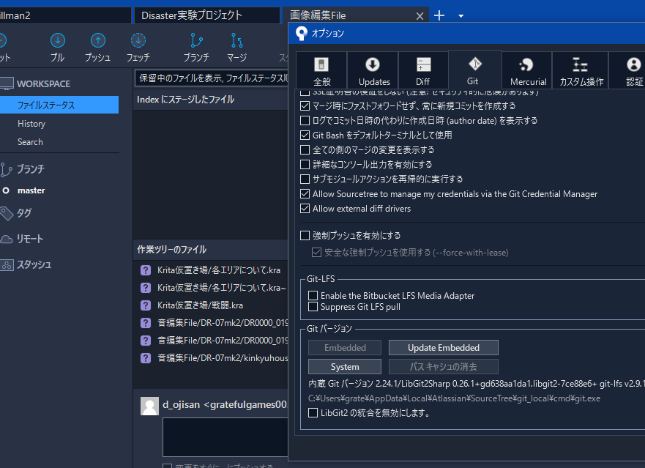645x468 pixels.
Task: Click the WORKSPACE monitor icon
Action: 7,83
